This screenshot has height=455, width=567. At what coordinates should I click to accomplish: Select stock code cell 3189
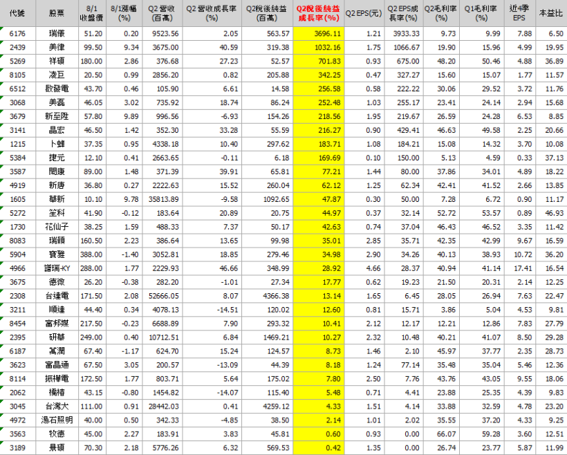(17, 448)
